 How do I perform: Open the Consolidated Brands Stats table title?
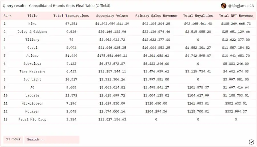69,6
